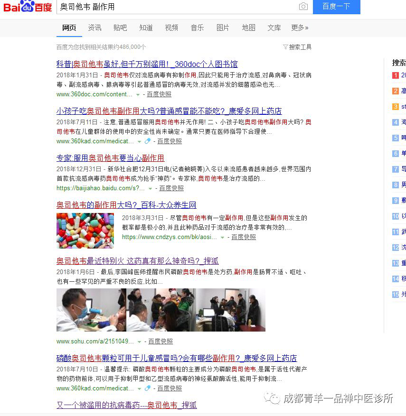Image resolution: width=406 pixels, height=416 pixels.
Task: Open result 小孩子吃奥司他韦副作用大吗
Action: (x=169, y=111)
